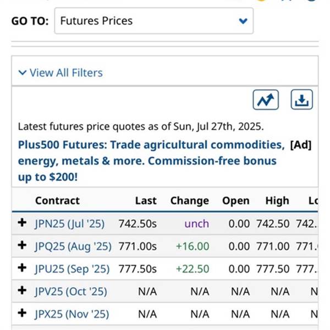Click the blue dropdown chevron arrow
Image resolution: width=330 pixels, height=330 pixels.
(243, 21)
